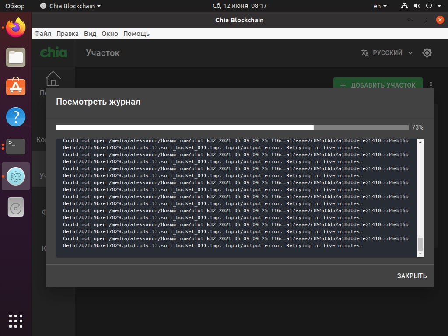The image size is (448, 336).
Task: Open the Файл menu
Action: (42, 34)
